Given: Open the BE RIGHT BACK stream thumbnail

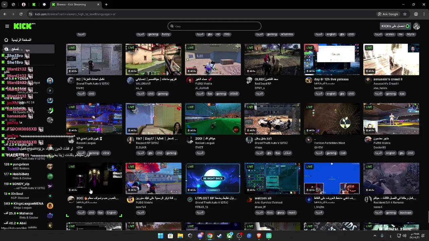Looking at the screenshot, I should coord(213,178).
